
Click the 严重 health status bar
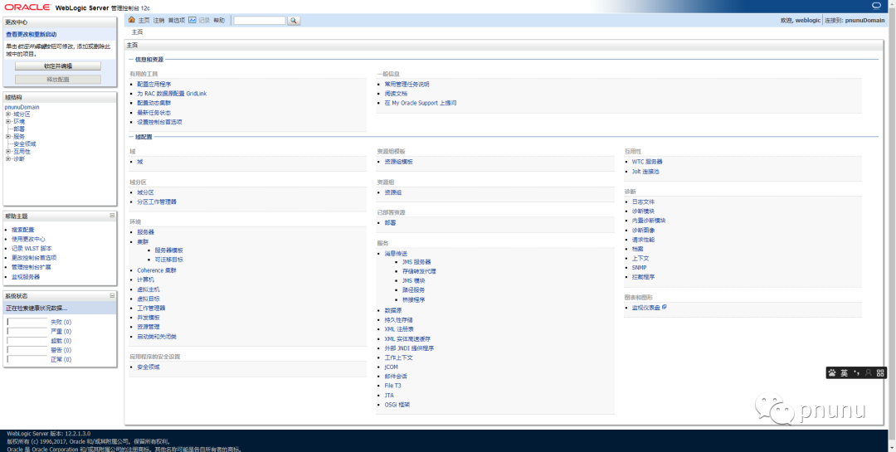27,332
